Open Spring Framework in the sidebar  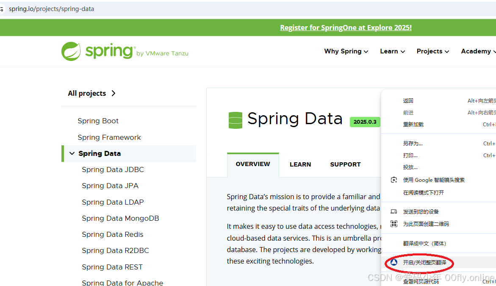[109, 137]
